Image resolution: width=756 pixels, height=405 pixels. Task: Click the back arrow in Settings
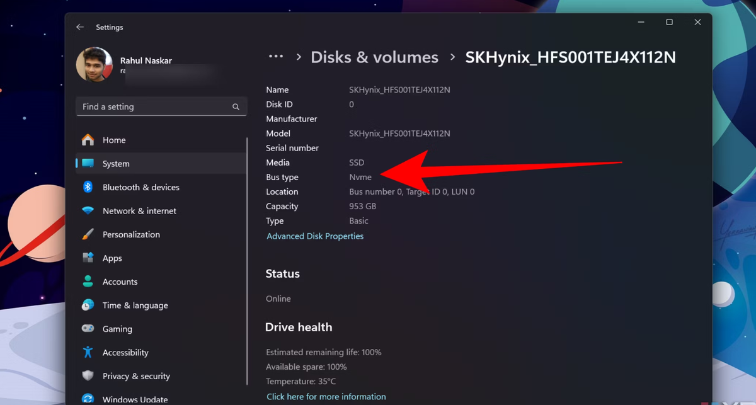click(x=80, y=27)
